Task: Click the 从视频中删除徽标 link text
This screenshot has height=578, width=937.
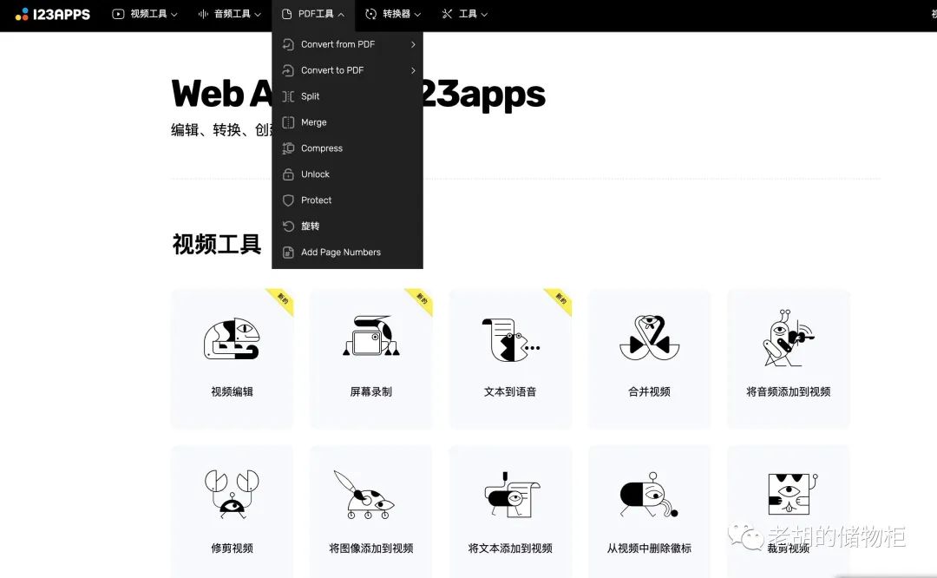Action: click(650, 548)
